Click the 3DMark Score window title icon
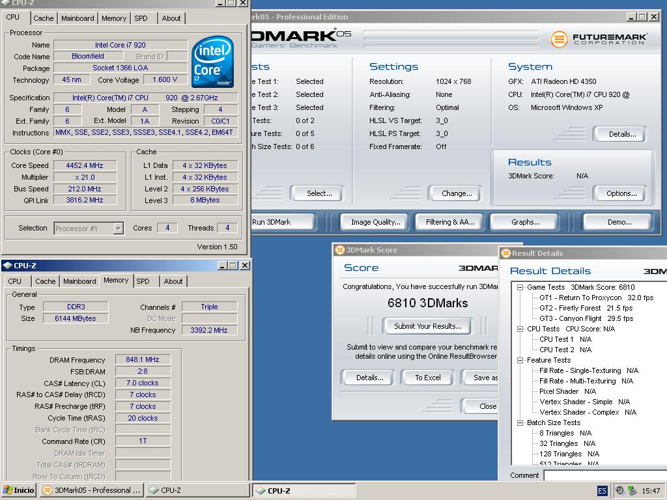The height and width of the screenshot is (500, 667). [339, 249]
